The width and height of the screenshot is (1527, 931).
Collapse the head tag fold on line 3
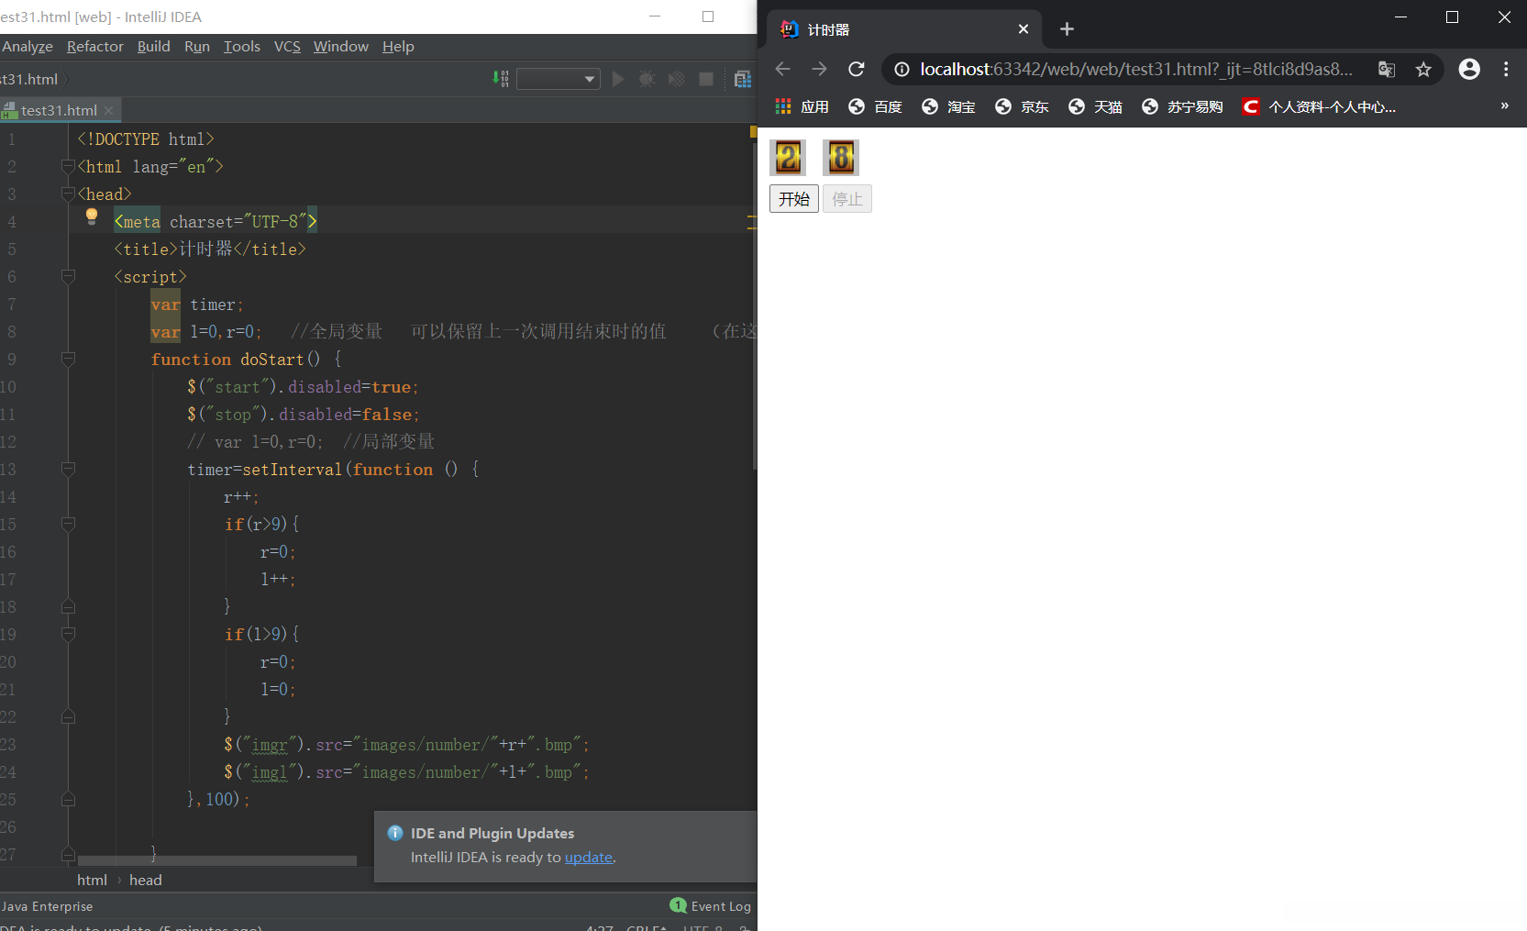68,194
